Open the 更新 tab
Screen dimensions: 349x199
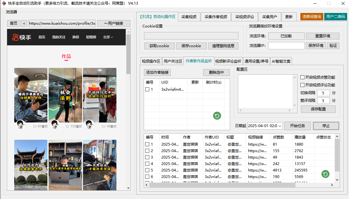pos(289,17)
